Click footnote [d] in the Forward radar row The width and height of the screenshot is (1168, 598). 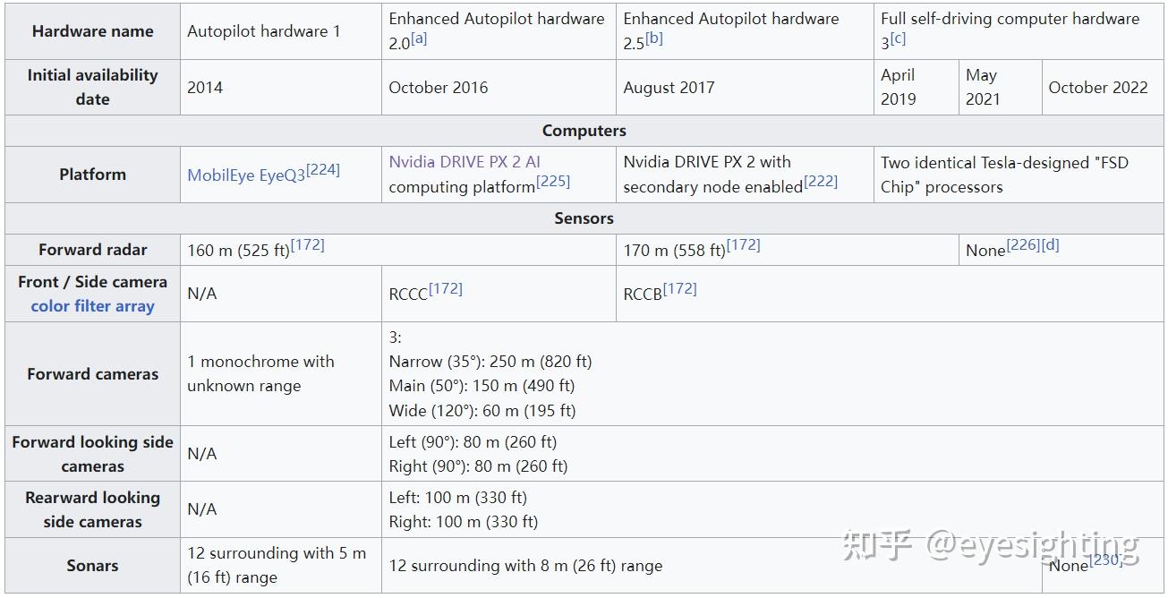click(1051, 244)
